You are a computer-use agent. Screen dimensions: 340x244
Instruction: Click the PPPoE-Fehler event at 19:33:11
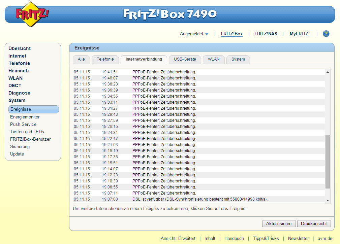coord(199,102)
